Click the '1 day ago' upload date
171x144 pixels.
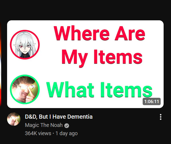(x=66, y=133)
